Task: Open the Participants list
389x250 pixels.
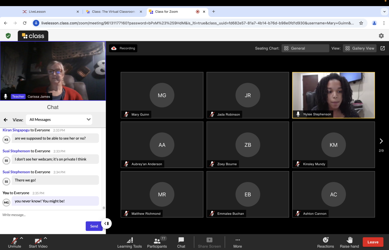Action: (157, 242)
